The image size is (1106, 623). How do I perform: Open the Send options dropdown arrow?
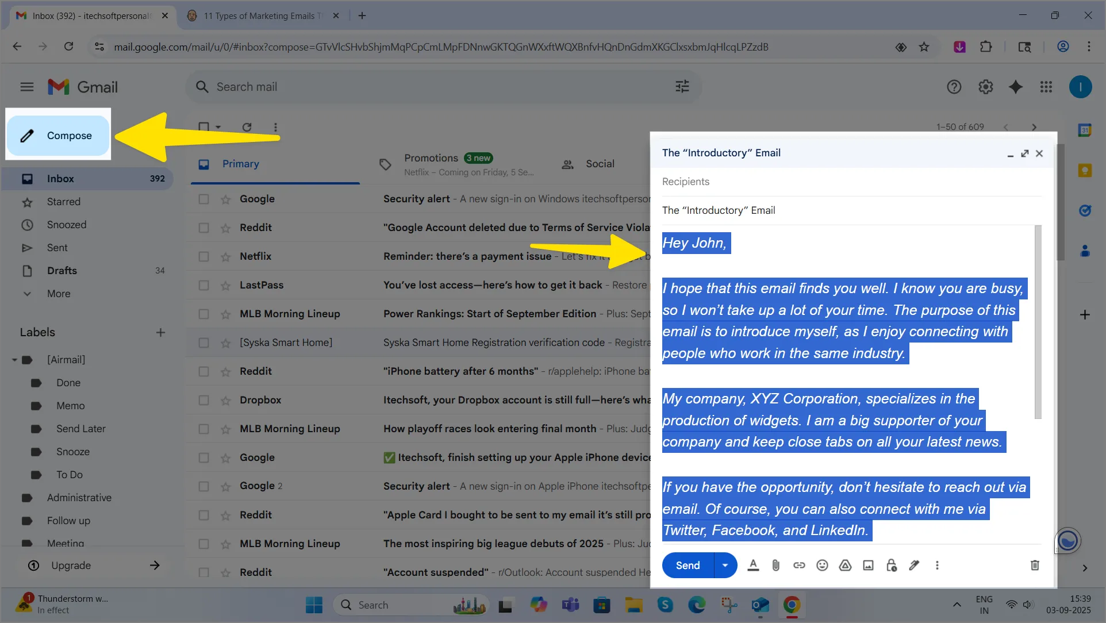[x=725, y=566]
